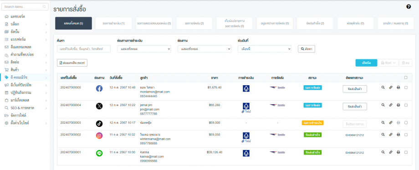View details magnifier for order 202407000005

click(x=383, y=87)
